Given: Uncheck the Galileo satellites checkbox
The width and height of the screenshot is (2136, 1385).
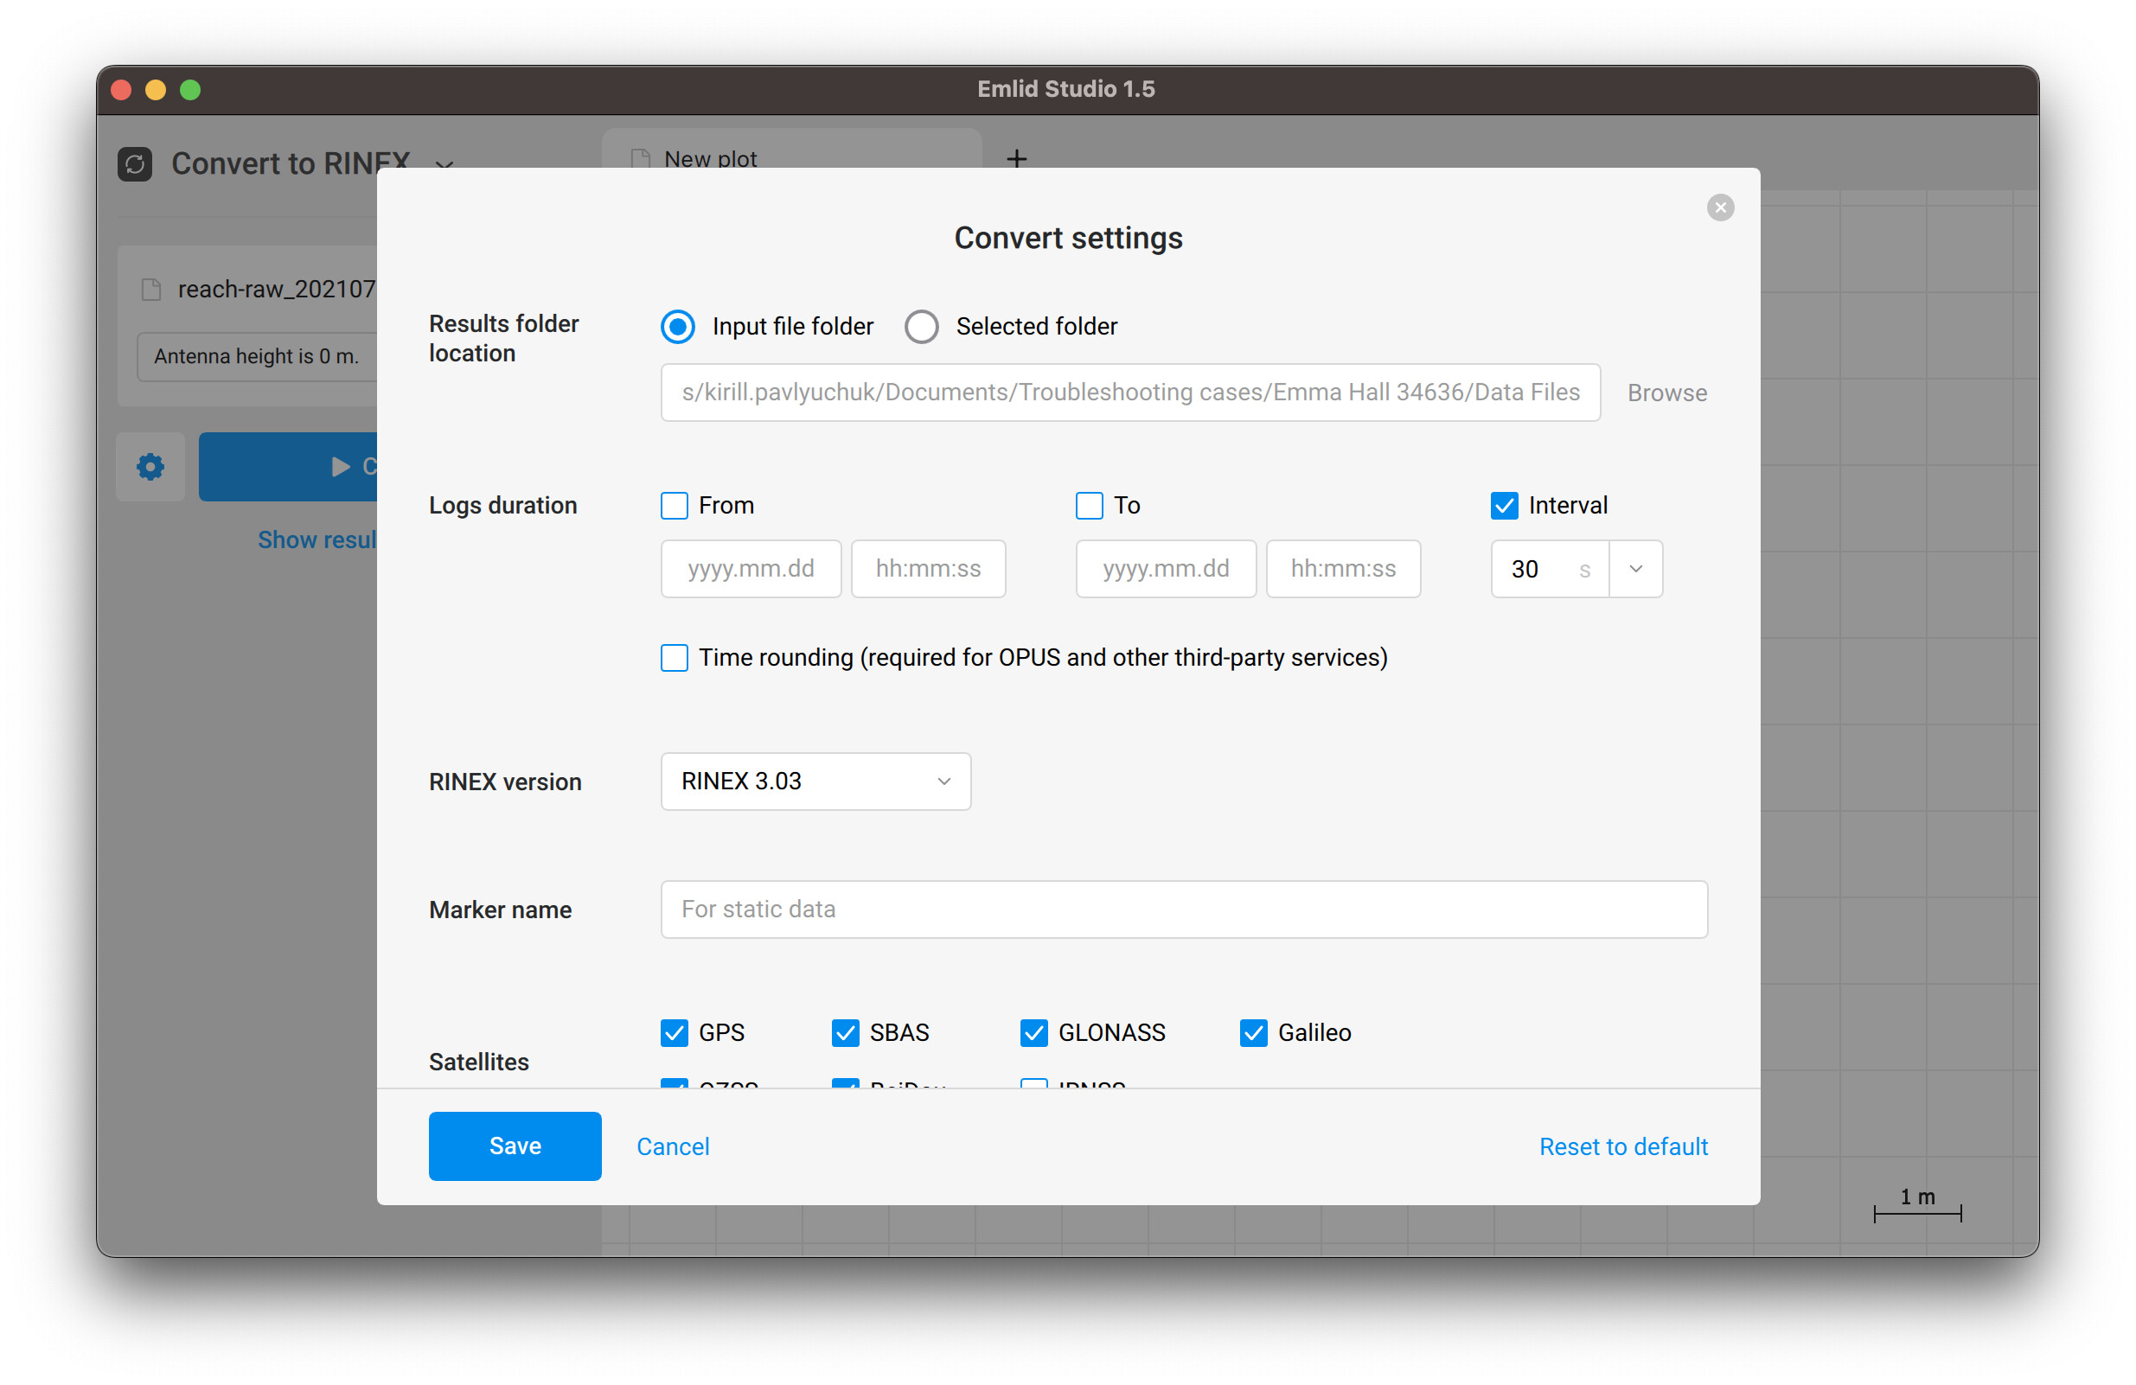Looking at the screenshot, I should pos(1253,1032).
